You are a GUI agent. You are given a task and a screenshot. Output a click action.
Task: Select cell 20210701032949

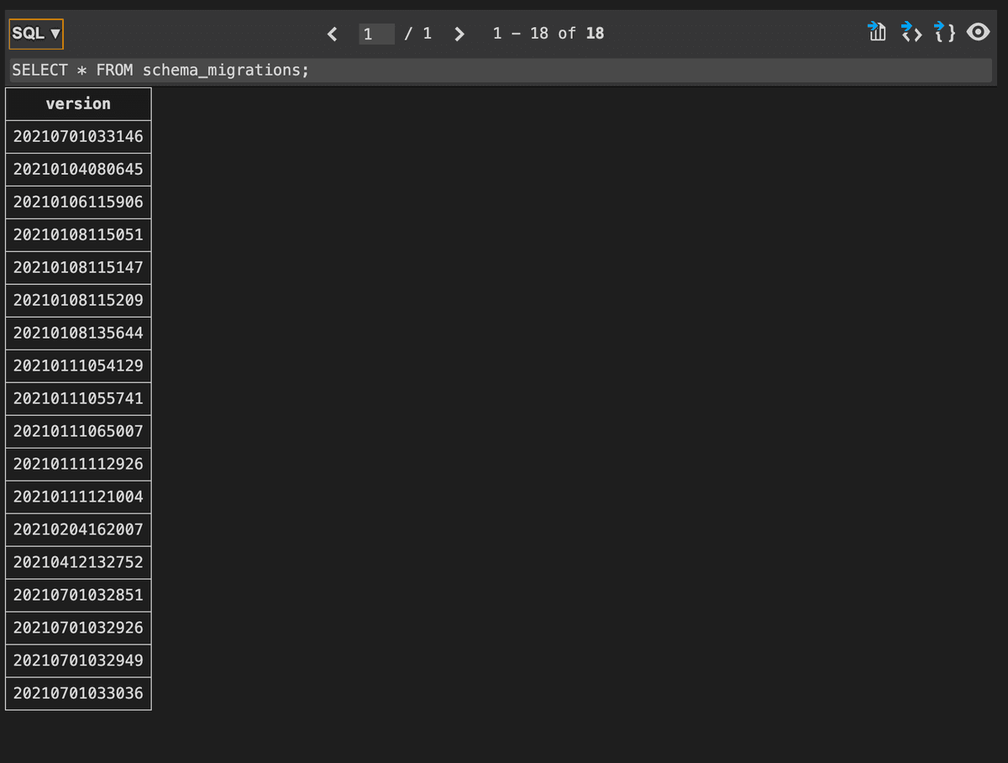tap(78, 660)
